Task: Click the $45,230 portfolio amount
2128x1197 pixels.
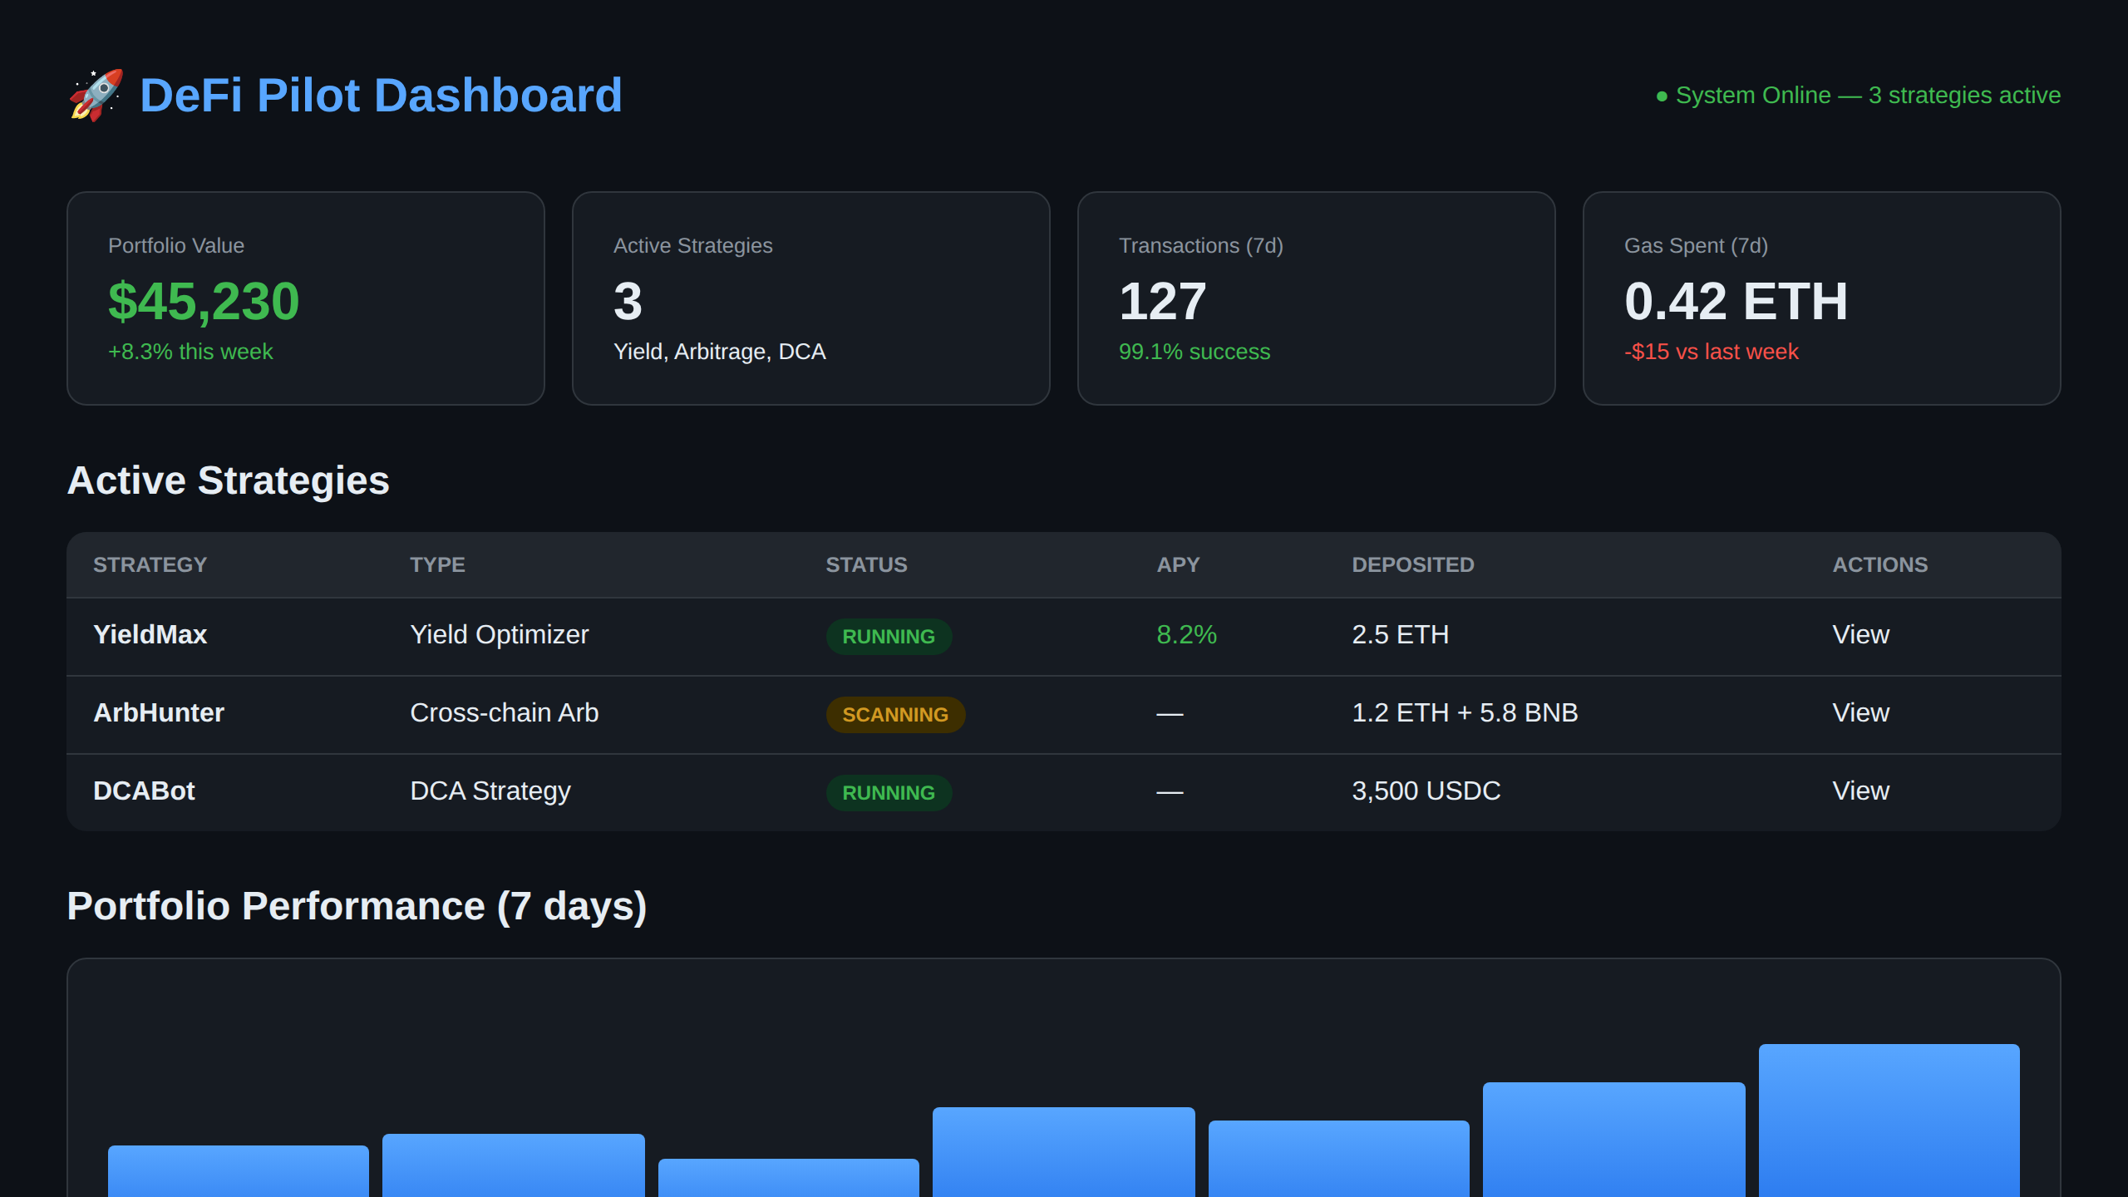Action: [x=204, y=301]
